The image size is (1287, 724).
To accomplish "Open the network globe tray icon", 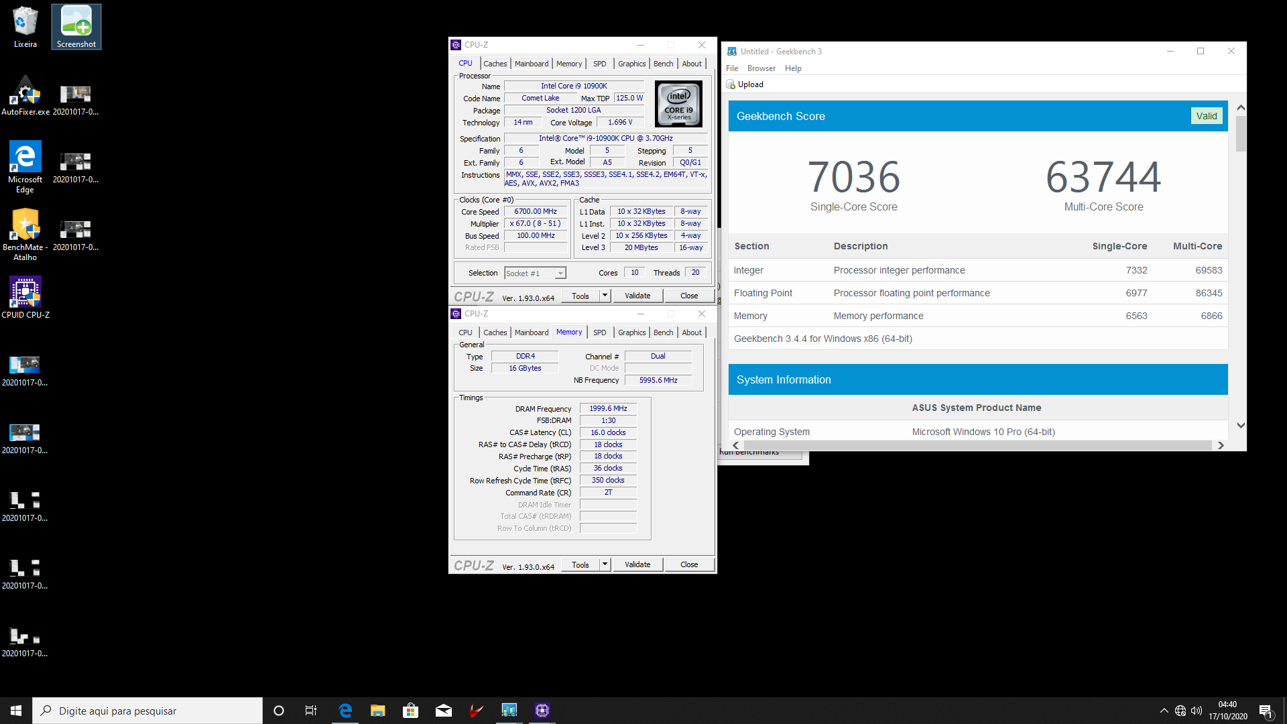I will 1180,711.
